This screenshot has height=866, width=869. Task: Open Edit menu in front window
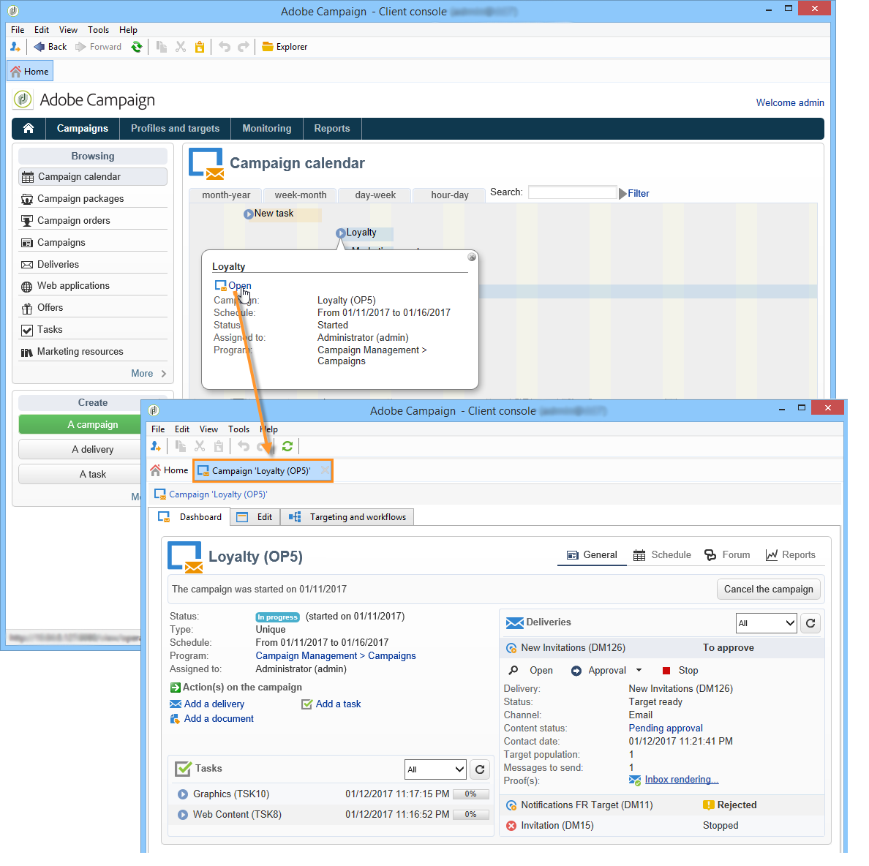click(x=182, y=429)
